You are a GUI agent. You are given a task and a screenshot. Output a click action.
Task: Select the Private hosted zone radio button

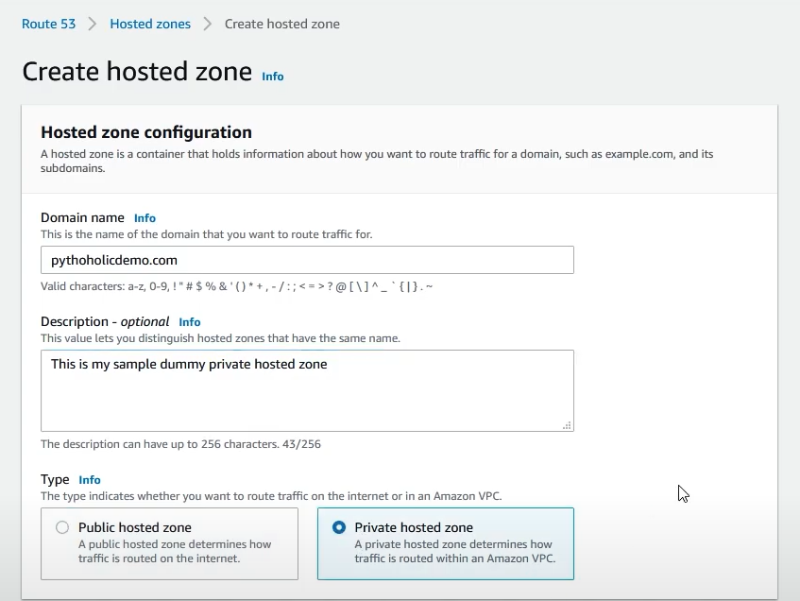(339, 527)
